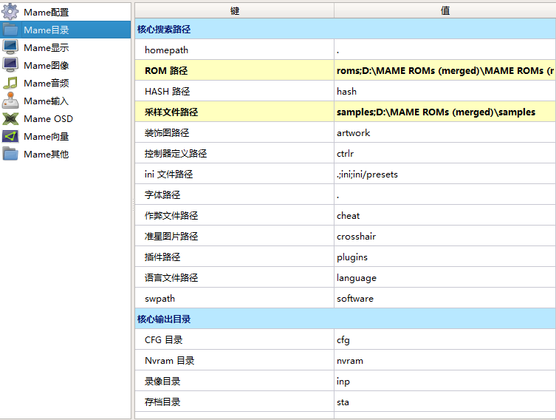The height and width of the screenshot is (420, 556).
Task: Click the 键 column header
Action: pos(234,10)
